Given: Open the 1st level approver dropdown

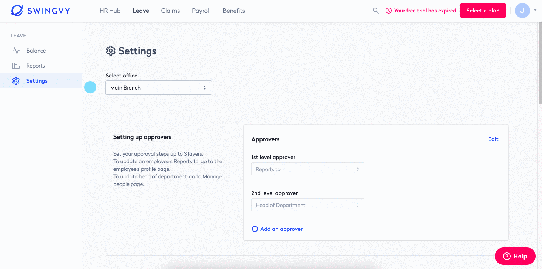Looking at the screenshot, I should [308, 169].
